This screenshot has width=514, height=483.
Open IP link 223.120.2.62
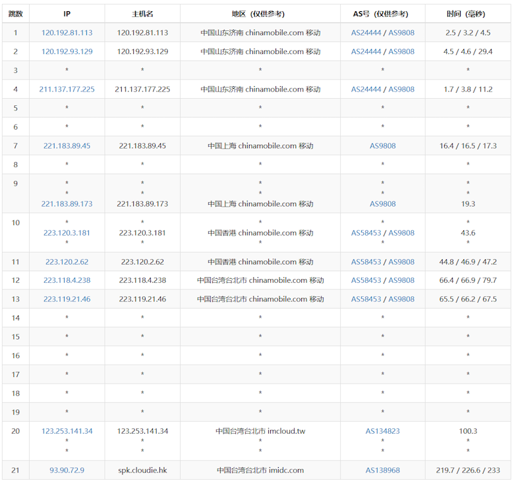(67, 262)
